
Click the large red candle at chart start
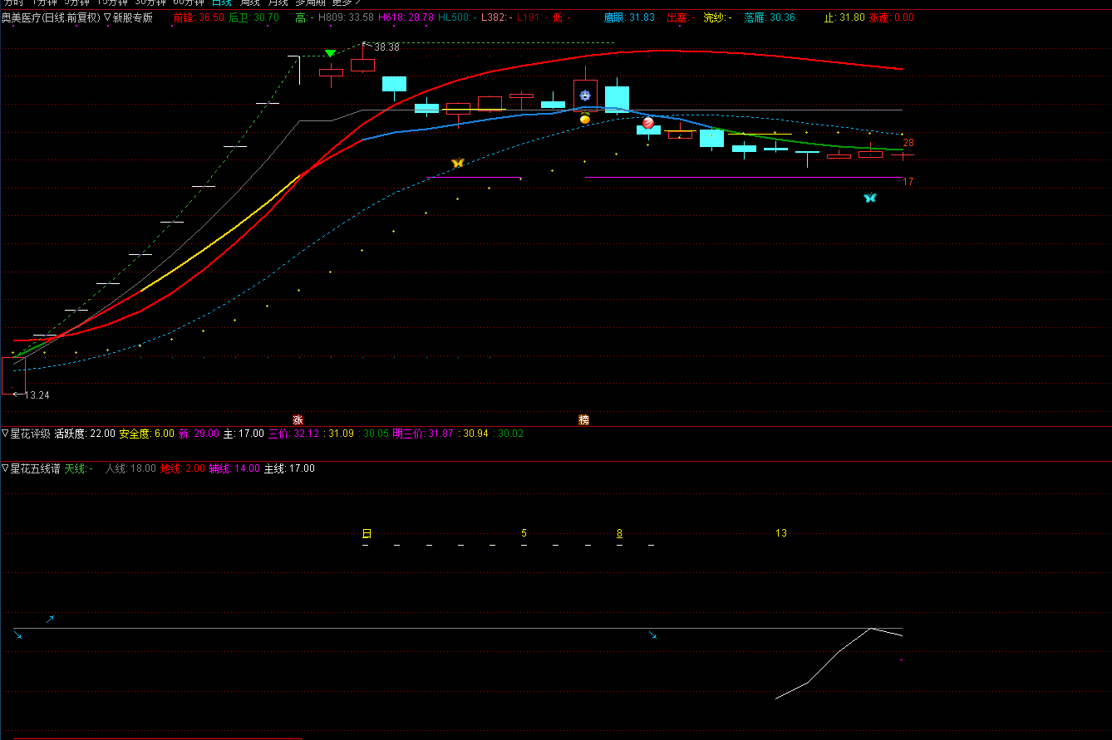pos(14,375)
